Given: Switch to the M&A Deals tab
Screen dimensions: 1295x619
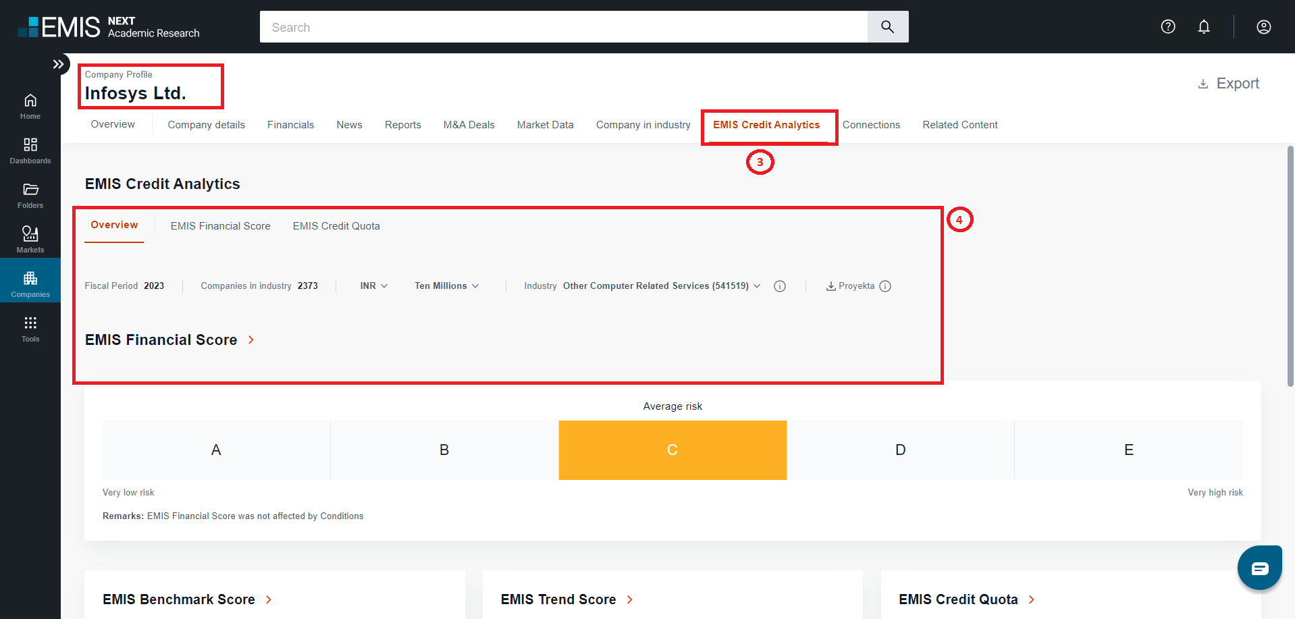Looking at the screenshot, I should [469, 125].
